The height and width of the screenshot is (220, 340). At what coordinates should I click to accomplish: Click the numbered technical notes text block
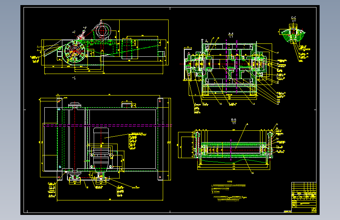tap(229, 191)
